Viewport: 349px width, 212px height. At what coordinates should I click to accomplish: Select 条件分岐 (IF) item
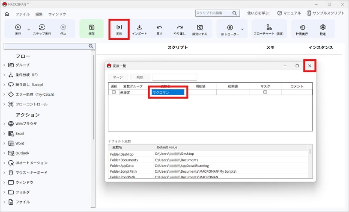26,75
